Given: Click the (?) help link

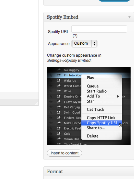Looking at the screenshot, I should (x=75, y=36).
